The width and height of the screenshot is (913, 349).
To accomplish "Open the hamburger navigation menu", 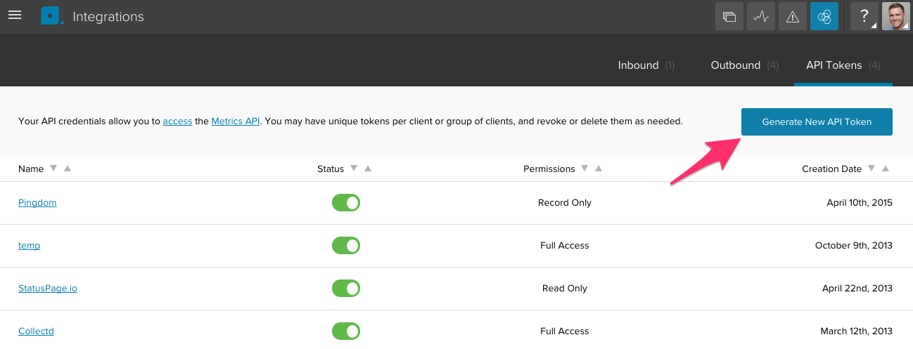I will click(x=14, y=15).
